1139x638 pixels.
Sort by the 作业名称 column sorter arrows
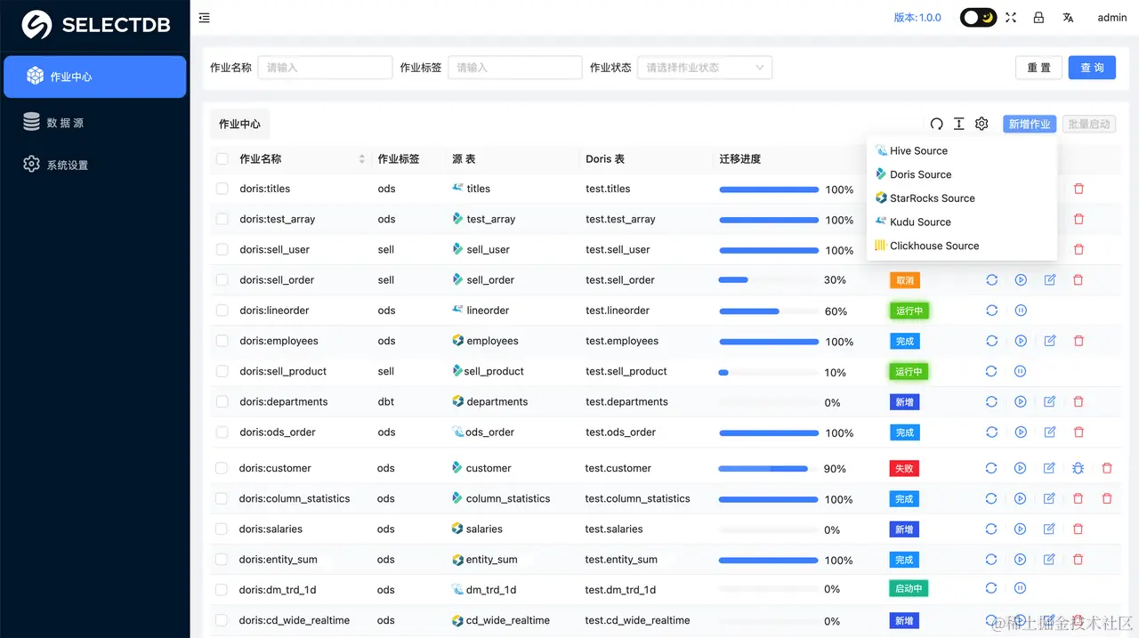[x=362, y=159]
